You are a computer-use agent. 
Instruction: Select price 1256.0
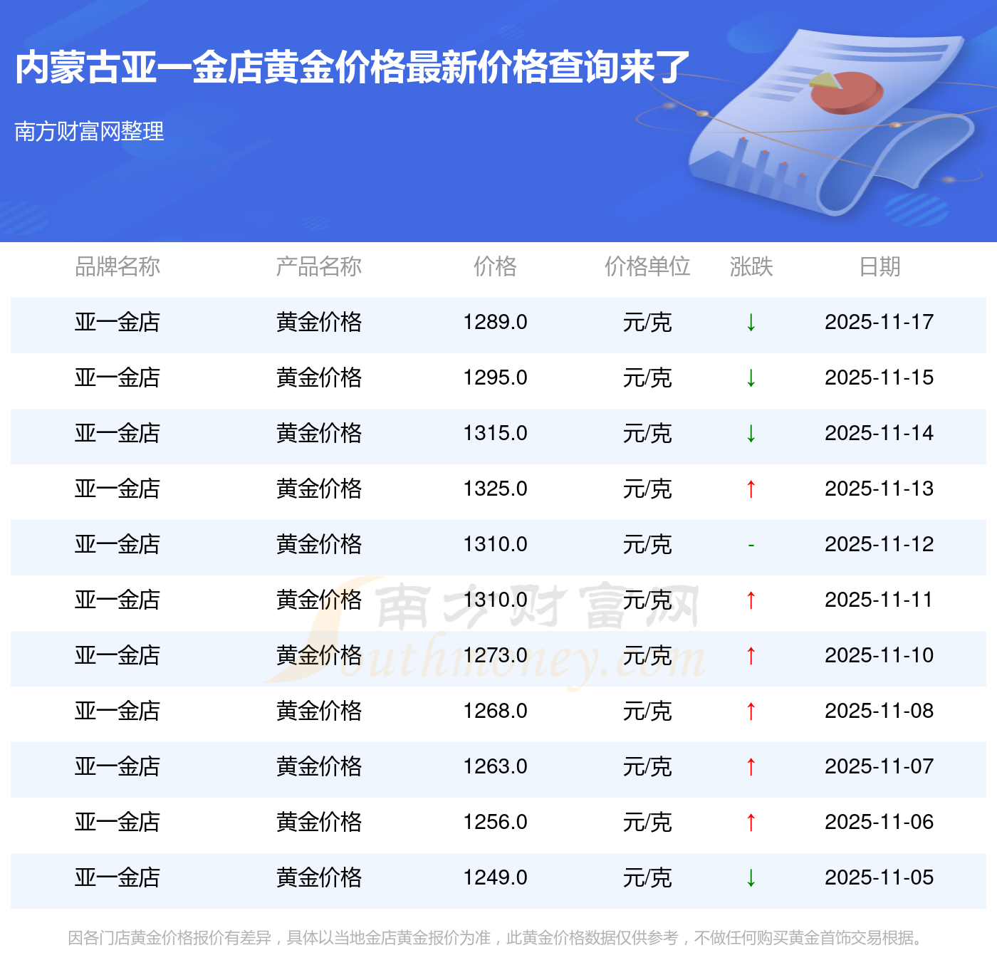pos(495,822)
